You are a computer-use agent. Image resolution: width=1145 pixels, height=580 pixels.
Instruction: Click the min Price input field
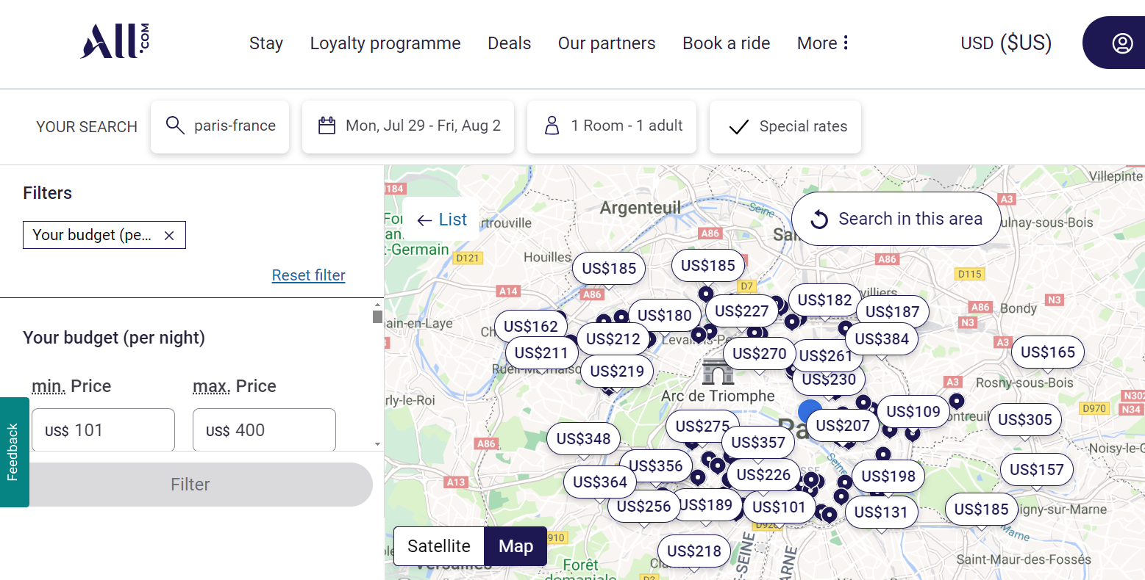[x=103, y=429]
